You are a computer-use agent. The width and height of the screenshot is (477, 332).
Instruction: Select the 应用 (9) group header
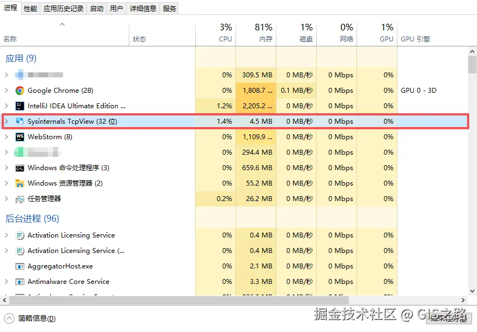(x=20, y=59)
